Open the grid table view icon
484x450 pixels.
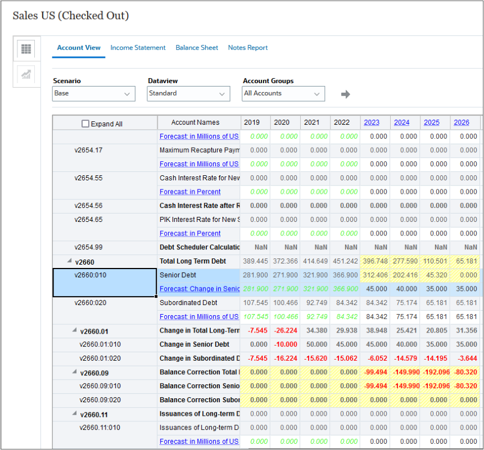26,49
